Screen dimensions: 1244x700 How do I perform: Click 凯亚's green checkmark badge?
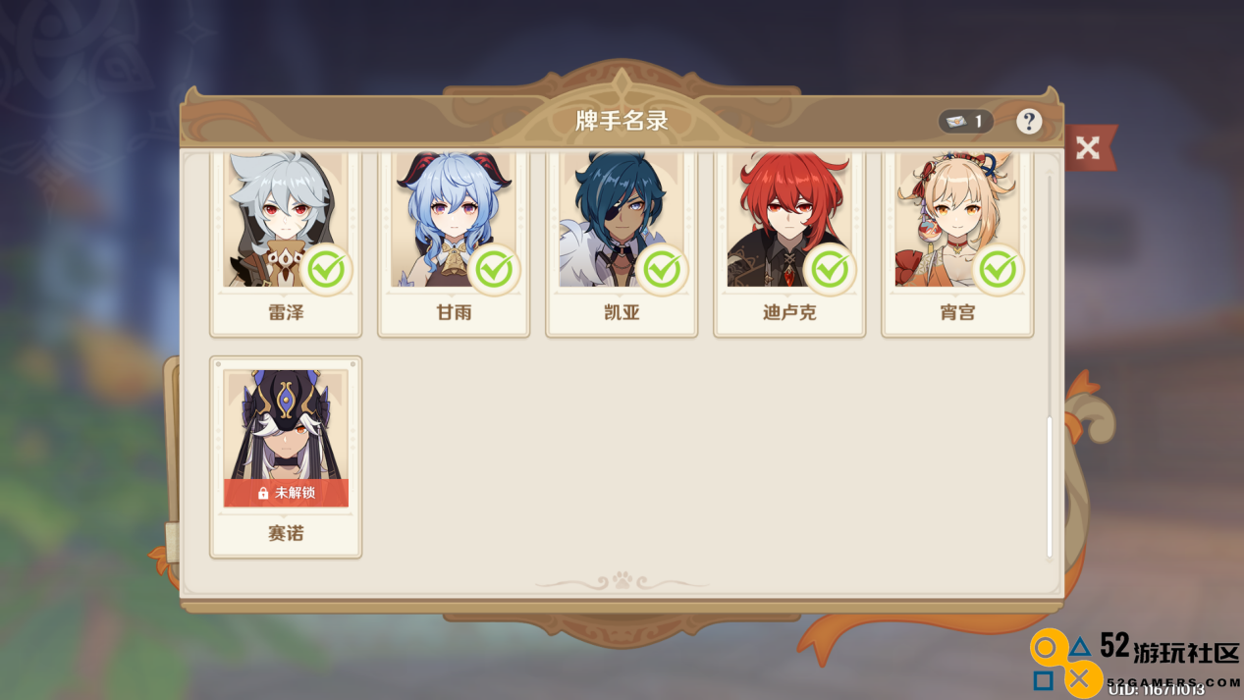point(663,269)
